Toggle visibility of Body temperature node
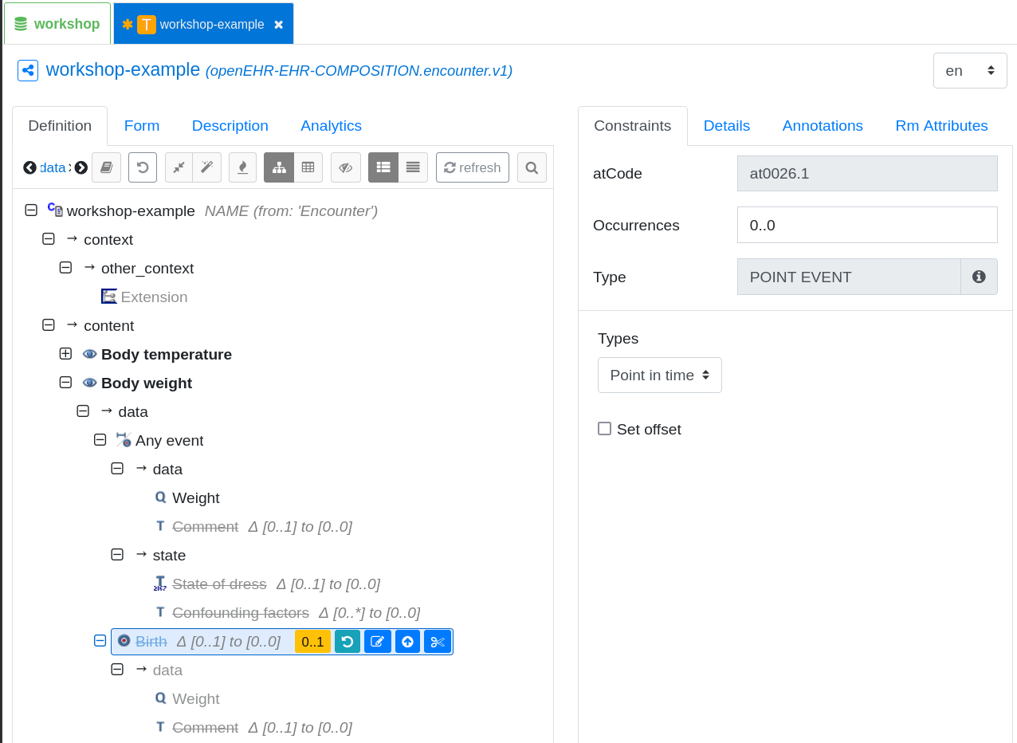1017x743 pixels. [x=89, y=354]
